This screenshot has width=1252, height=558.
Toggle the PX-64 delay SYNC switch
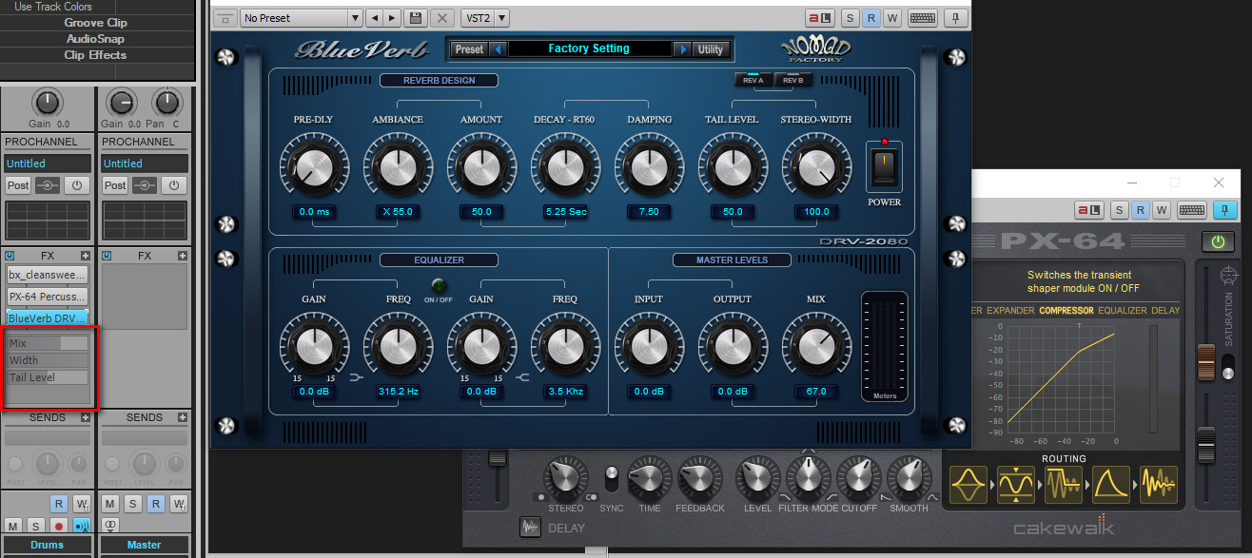point(611,478)
